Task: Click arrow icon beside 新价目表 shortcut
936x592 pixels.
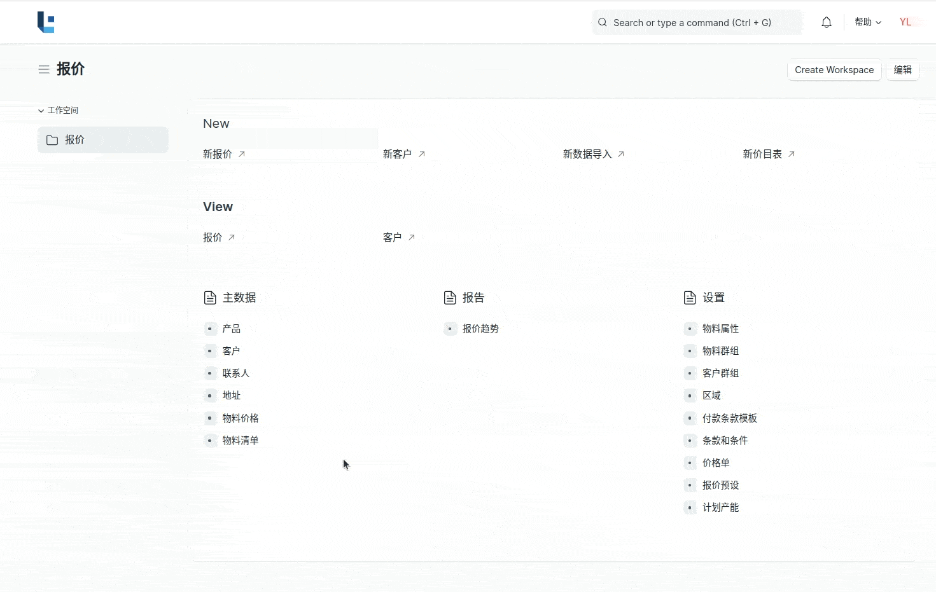Action: tap(792, 154)
